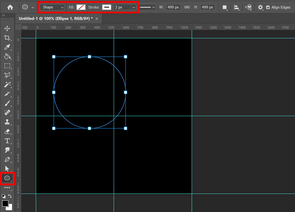Click the background color swatch
This screenshot has width=295, height=212.
click(10, 208)
